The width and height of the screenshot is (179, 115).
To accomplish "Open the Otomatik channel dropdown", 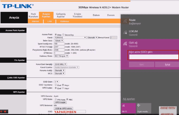I will [x=92, y=37].
